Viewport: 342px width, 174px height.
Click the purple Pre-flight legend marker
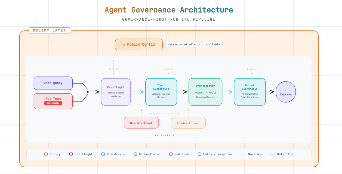(71, 154)
